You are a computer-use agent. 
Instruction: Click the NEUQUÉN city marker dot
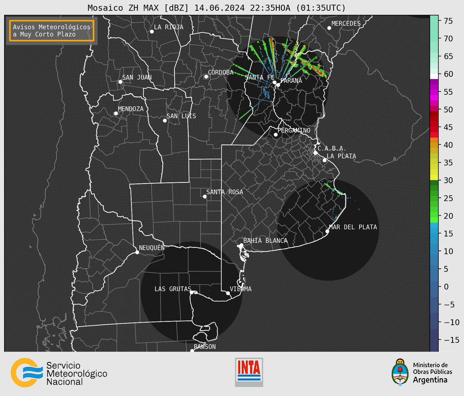pyautogui.click(x=137, y=252)
